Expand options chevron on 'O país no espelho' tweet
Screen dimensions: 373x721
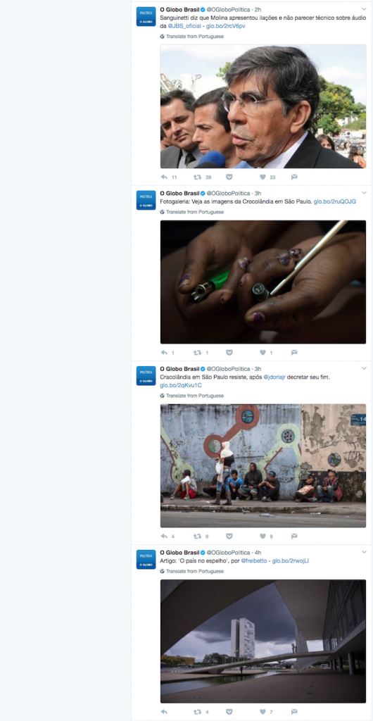[x=365, y=552]
